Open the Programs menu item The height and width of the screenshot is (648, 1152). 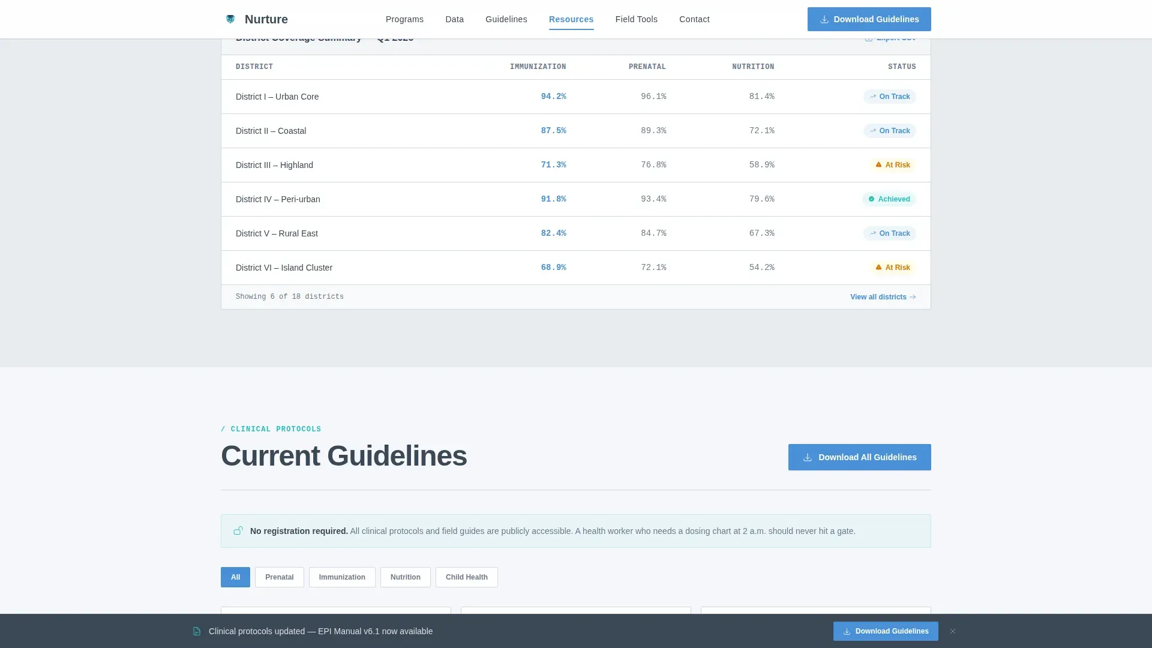coord(404,19)
